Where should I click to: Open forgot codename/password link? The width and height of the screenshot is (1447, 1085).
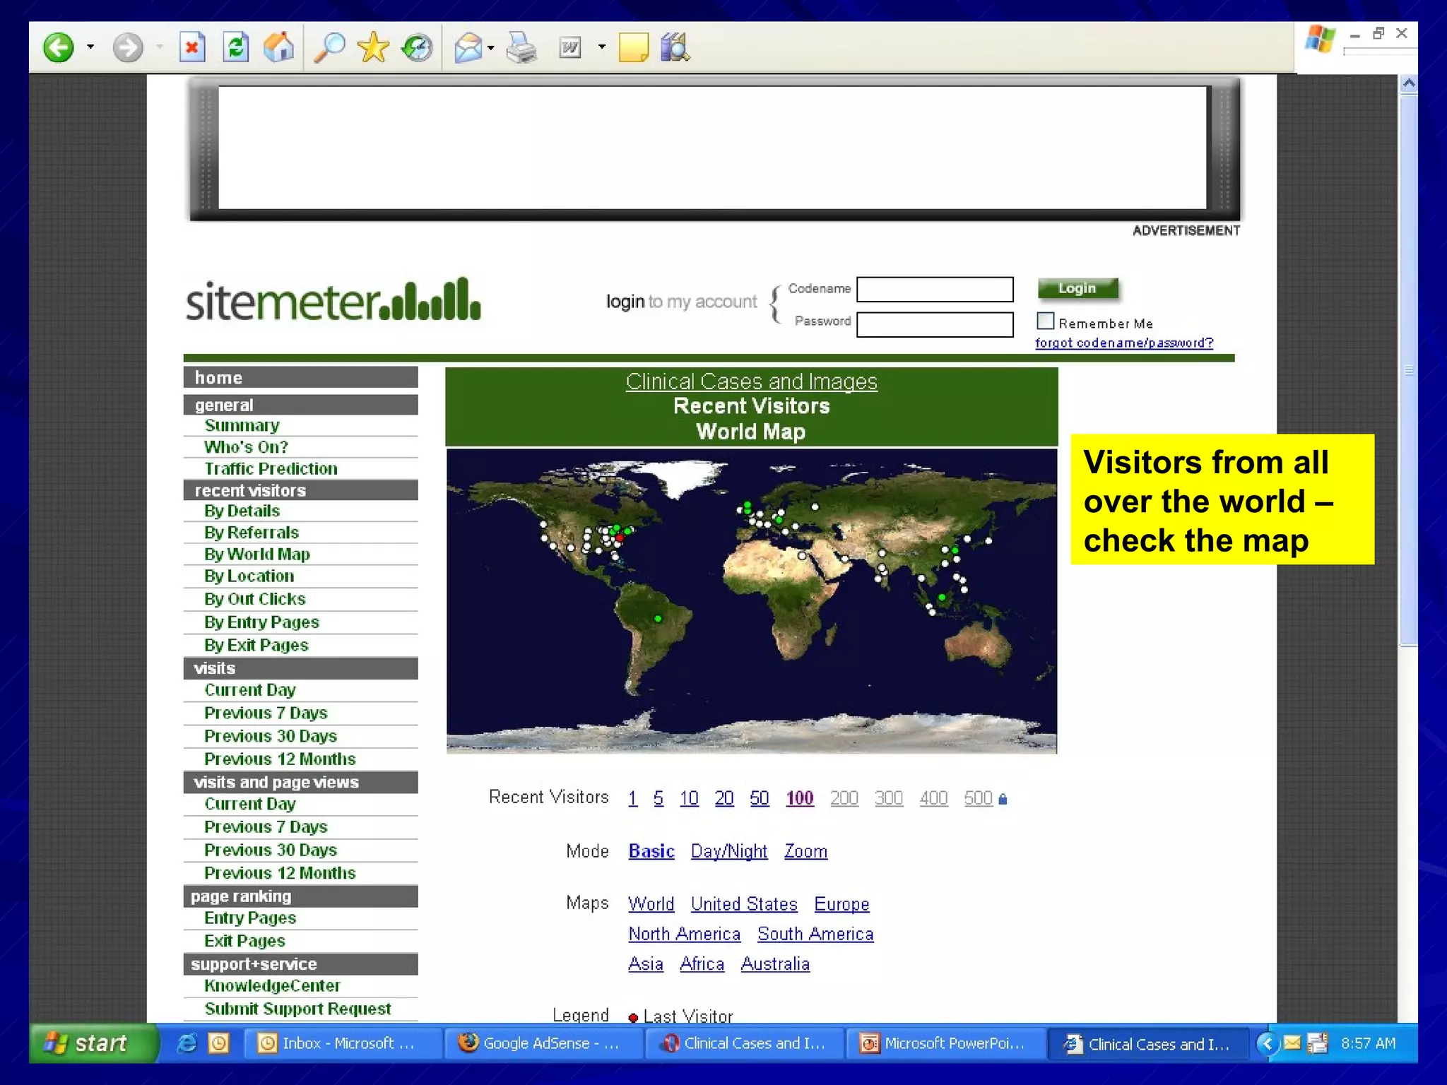tap(1123, 343)
